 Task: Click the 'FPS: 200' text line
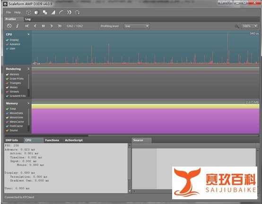click(12, 146)
